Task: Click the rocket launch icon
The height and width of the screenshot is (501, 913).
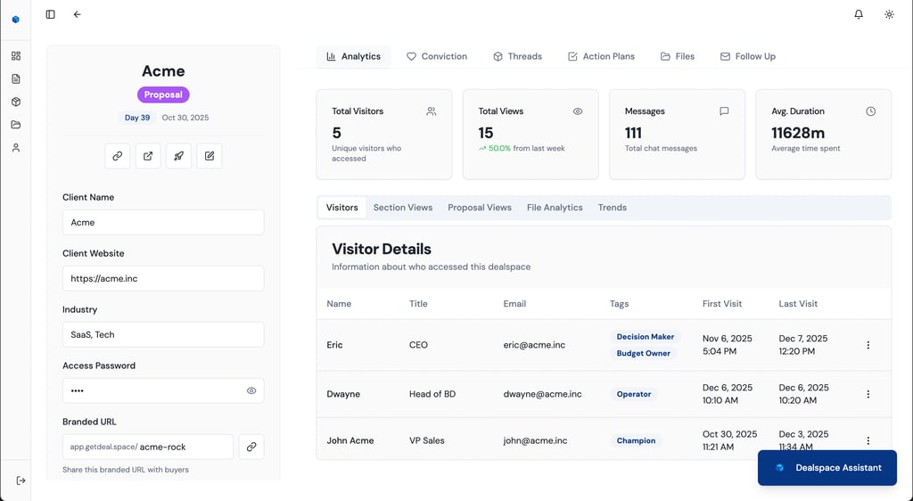Action: coord(178,156)
